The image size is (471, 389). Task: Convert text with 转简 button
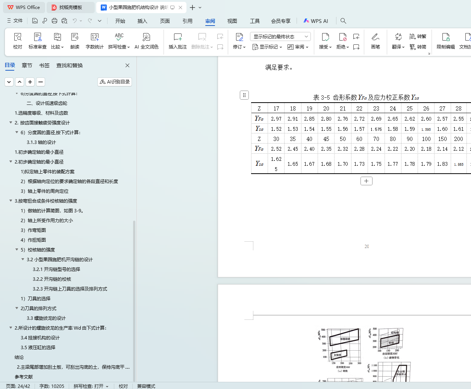click(418, 47)
